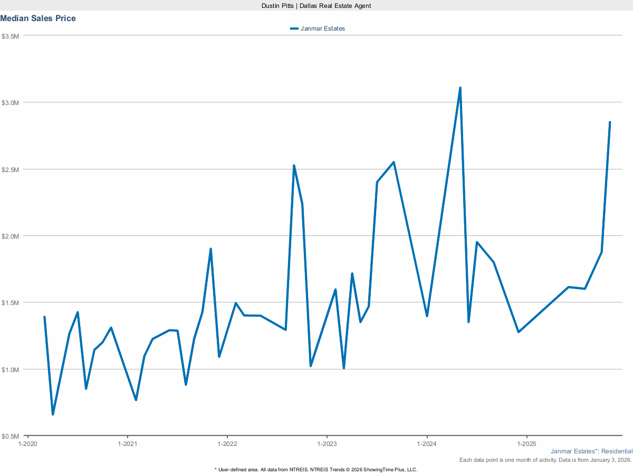Click the data source note dated January 3, 2026

point(545,460)
